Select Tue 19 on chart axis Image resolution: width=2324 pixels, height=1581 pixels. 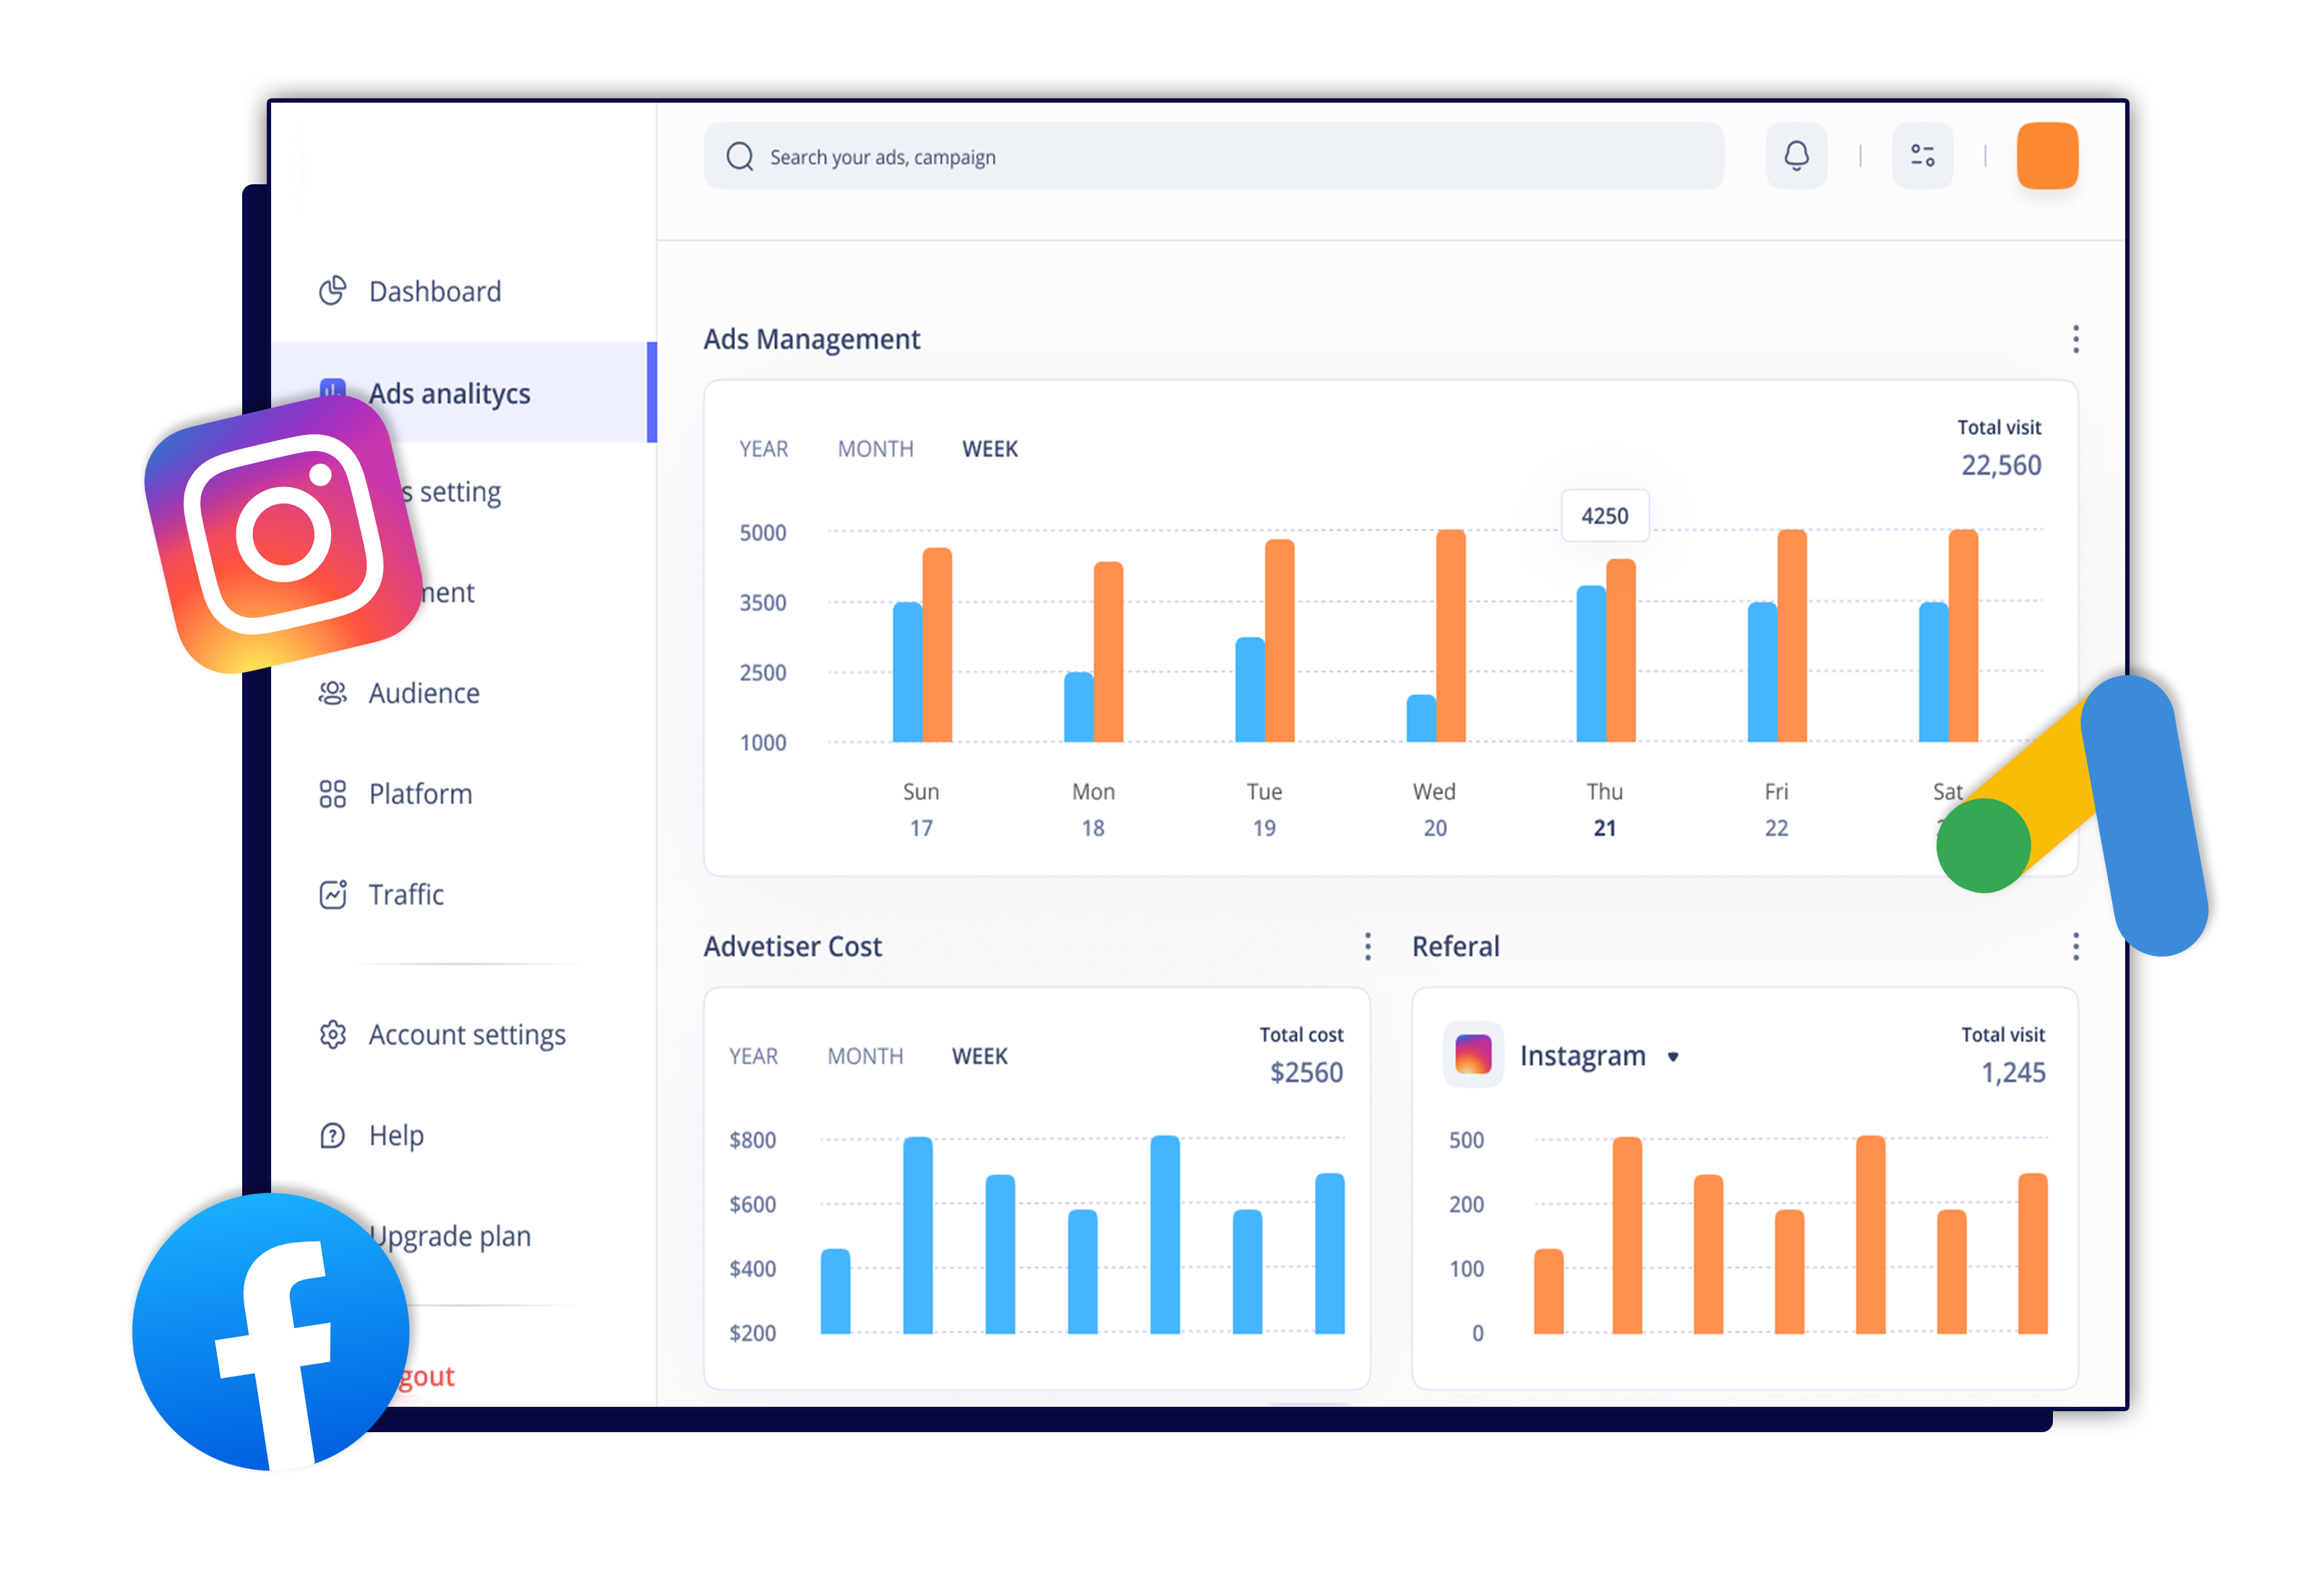point(1264,809)
